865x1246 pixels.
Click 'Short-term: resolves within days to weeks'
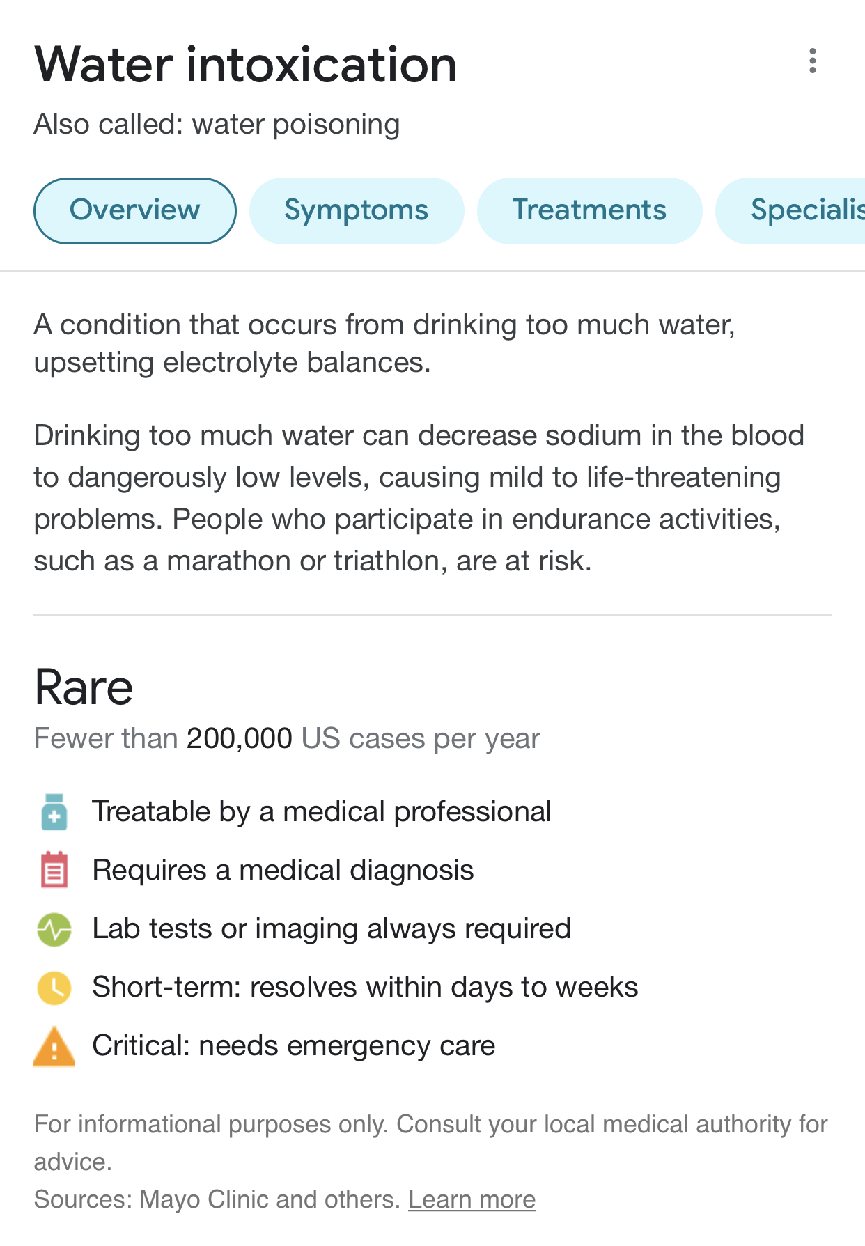pos(365,988)
